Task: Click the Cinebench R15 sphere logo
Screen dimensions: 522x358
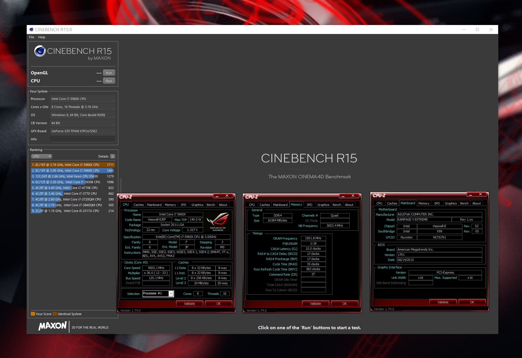Action: pos(40,51)
